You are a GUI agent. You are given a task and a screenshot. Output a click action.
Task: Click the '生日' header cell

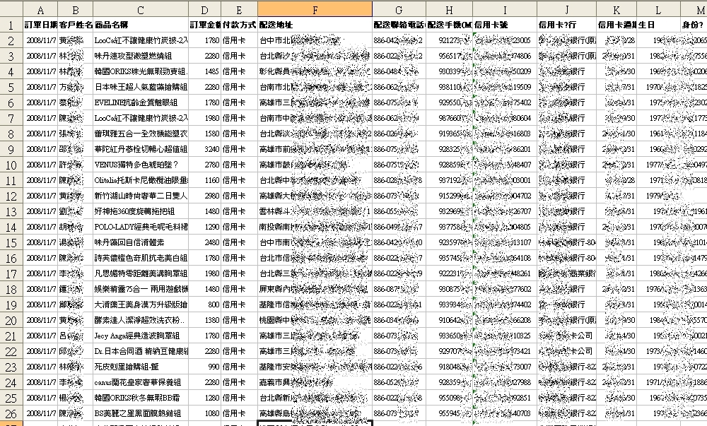659,25
